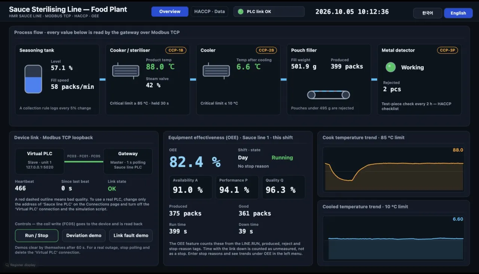Click the metal detector green status lamp
The height and width of the screenshot is (274, 479).
click(x=391, y=67)
